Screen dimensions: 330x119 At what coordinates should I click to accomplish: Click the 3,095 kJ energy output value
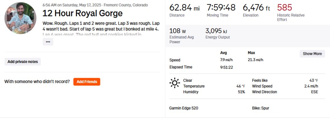pyautogui.click(x=216, y=31)
